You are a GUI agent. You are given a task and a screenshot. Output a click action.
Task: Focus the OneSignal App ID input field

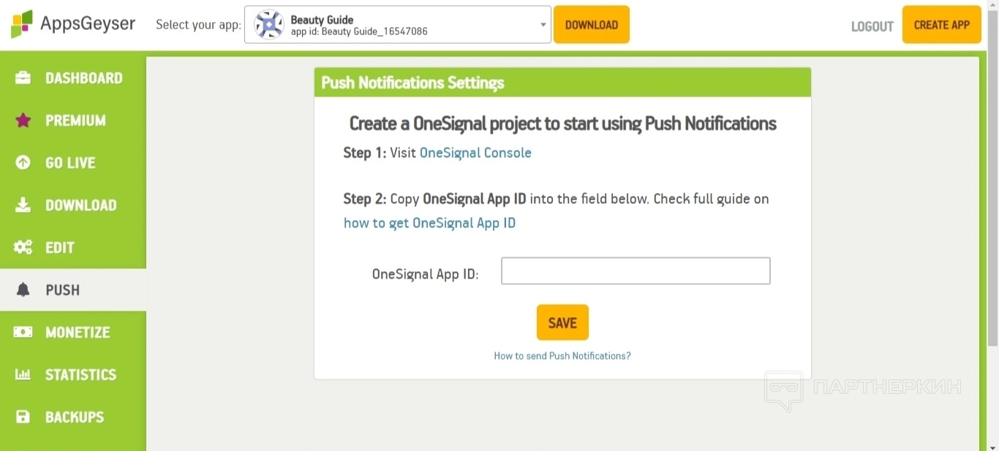(635, 270)
